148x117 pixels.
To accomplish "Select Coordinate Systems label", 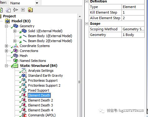I will click(x=35, y=46).
